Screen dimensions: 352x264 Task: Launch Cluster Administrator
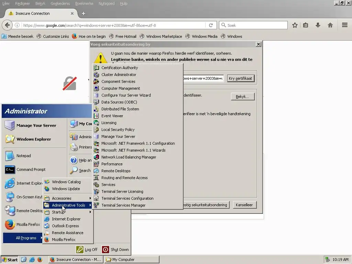(138, 75)
